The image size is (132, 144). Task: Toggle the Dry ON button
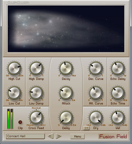[86, 128]
